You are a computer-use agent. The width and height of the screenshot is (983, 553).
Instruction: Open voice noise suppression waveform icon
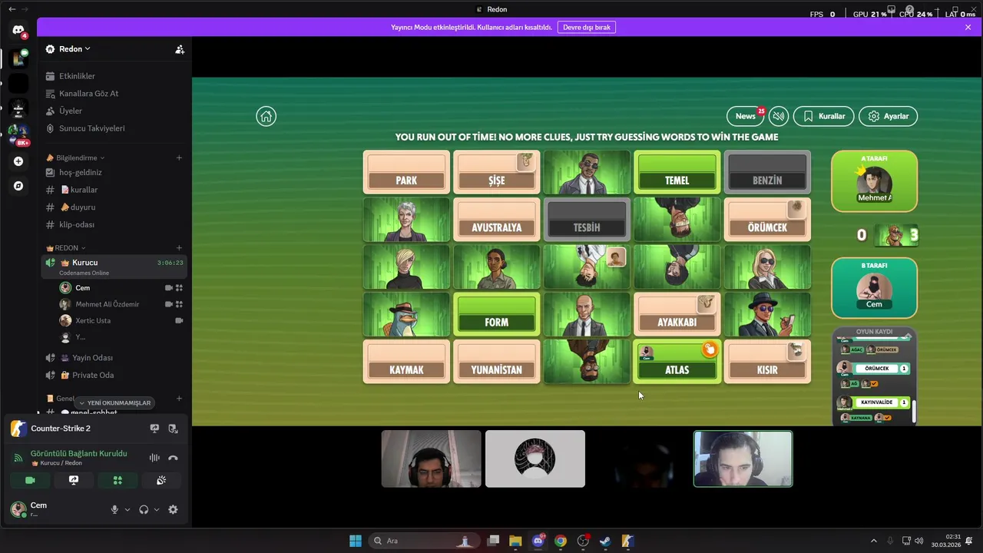coord(154,458)
